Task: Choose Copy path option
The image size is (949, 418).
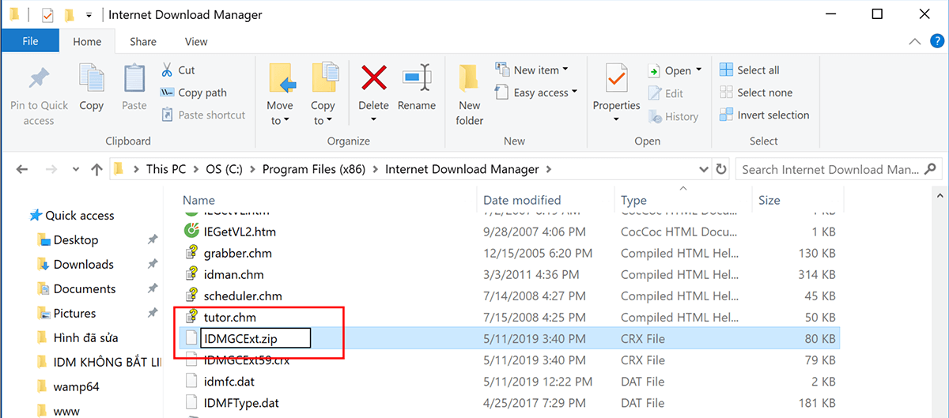Action: click(194, 92)
